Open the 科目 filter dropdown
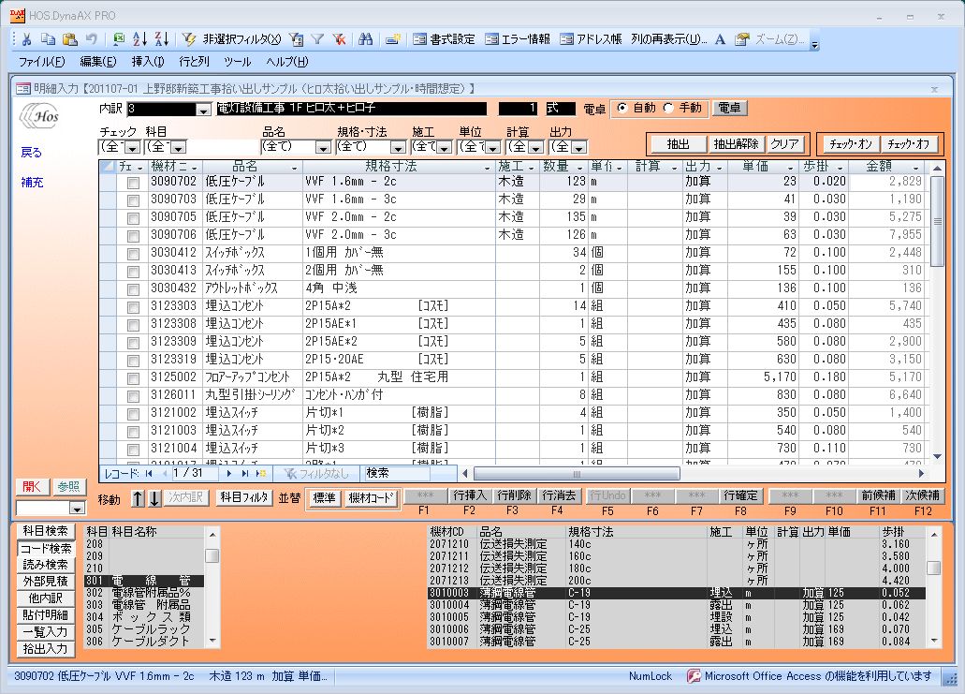965x694 pixels. [x=179, y=147]
